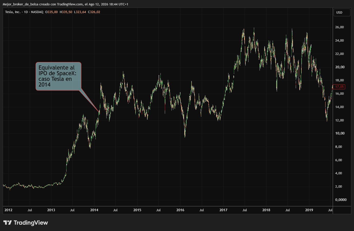
Task: Click the Jul label between 2012 and 2013
Action: 30,210
